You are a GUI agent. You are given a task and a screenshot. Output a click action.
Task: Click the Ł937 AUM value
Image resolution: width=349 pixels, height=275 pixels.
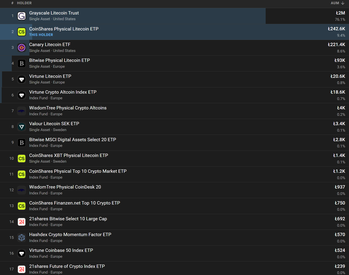click(x=340, y=187)
